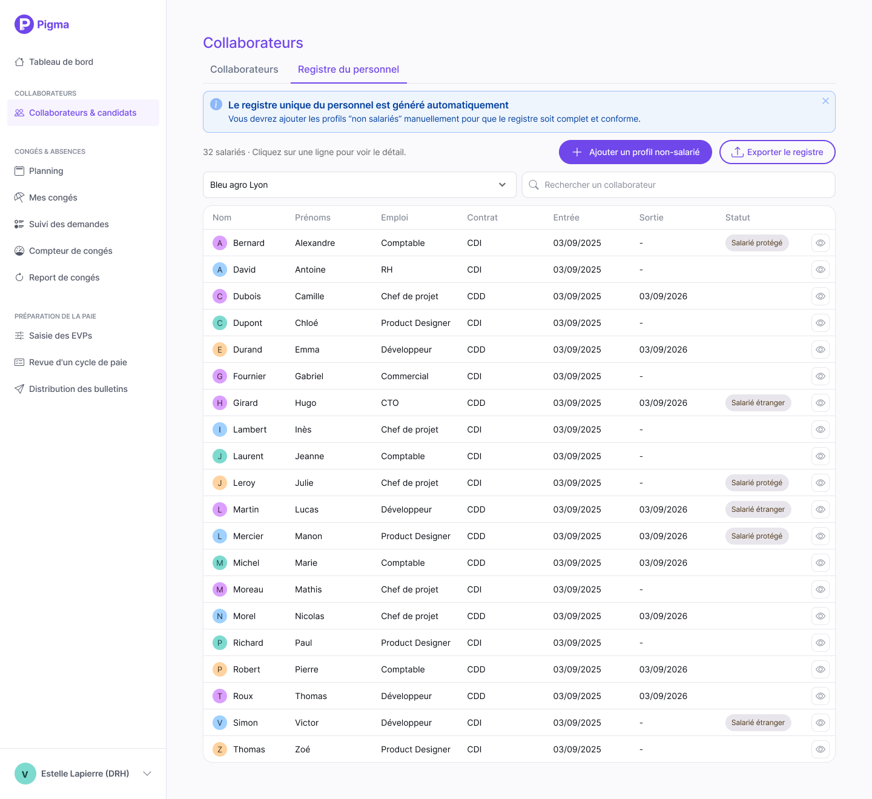872x799 pixels.
Task: Click Bernard's avatar letter A
Action: tap(220, 243)
